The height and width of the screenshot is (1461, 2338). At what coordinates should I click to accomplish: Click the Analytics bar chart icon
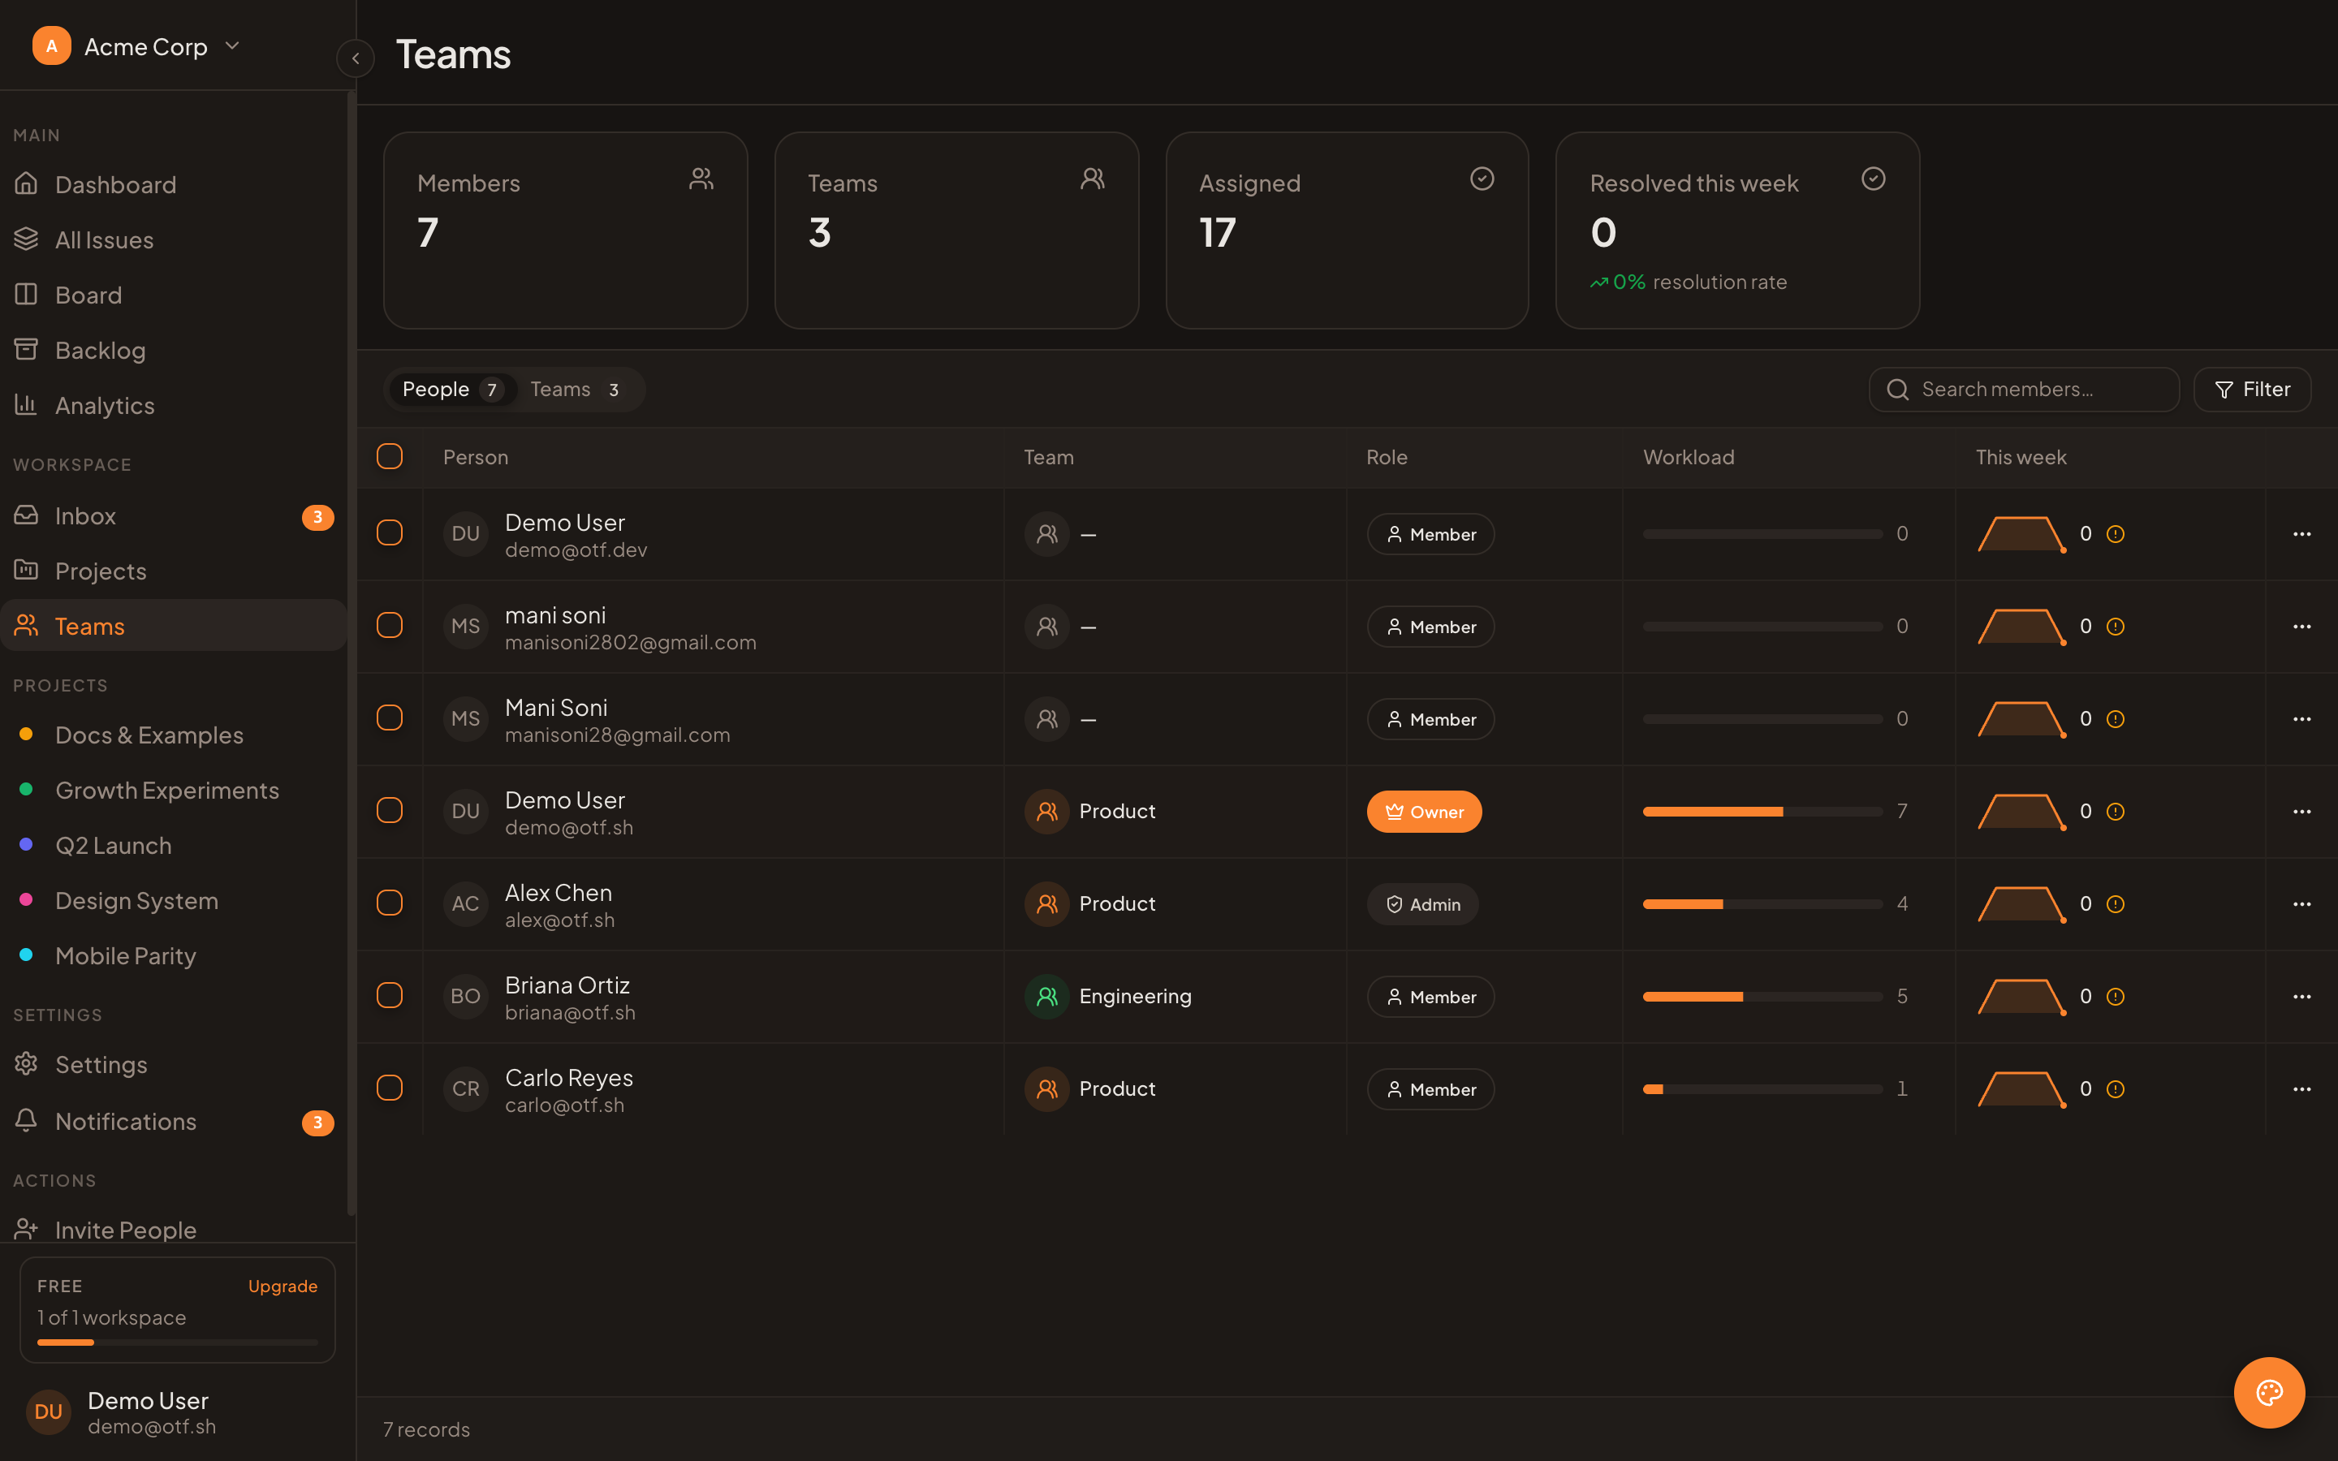(26, 404)
